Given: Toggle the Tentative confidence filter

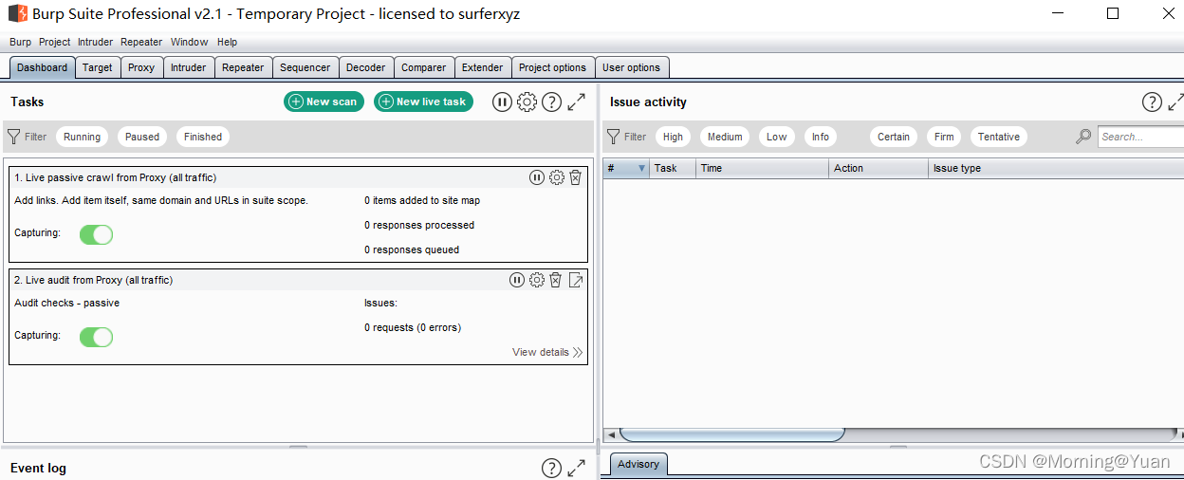Looking at the screenshot, I should tap(999, 137).
